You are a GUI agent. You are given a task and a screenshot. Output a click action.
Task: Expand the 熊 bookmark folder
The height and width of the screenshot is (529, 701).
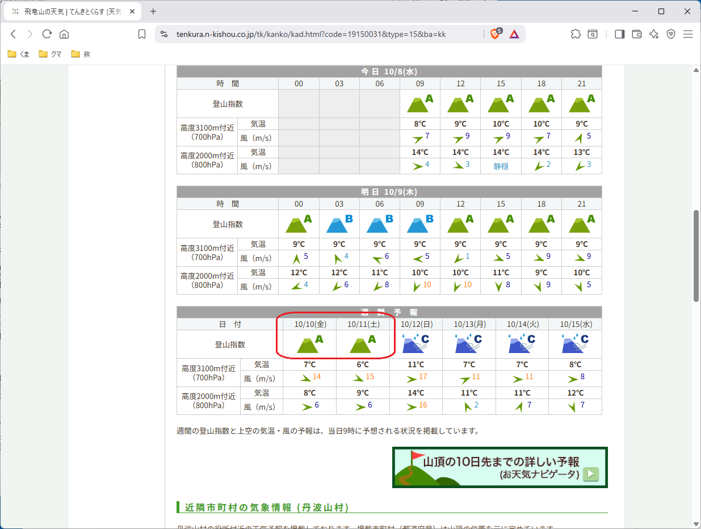tap(81, 54)
